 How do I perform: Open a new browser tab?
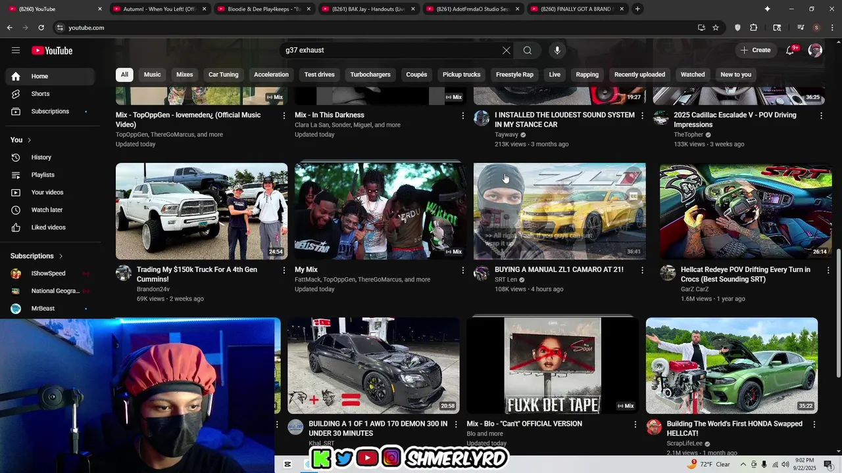click(x=637, y=9)
